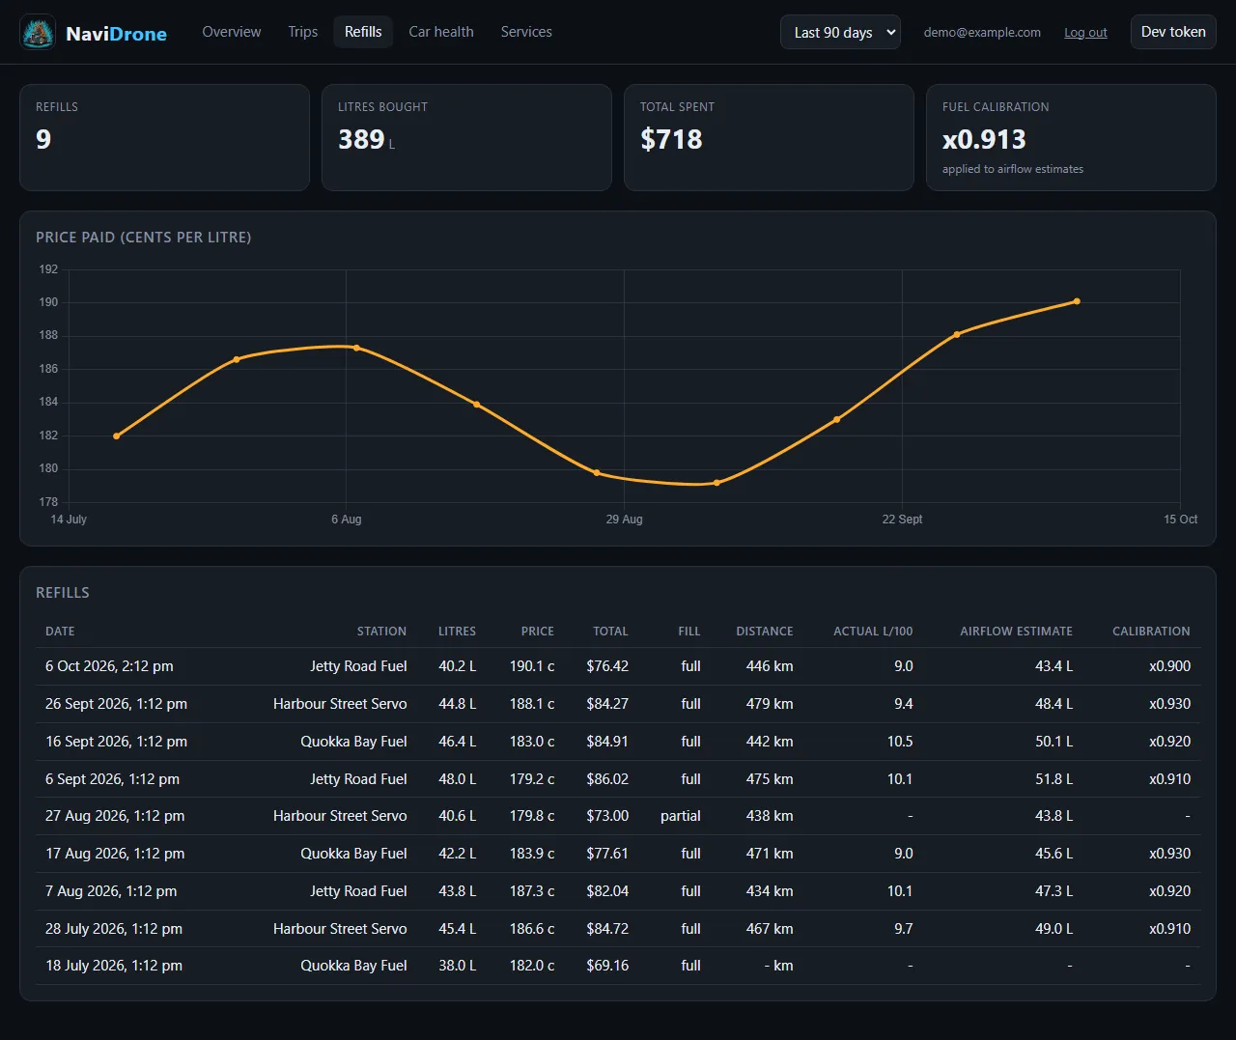The height and width of the screenshot is (1040, 1236).
Task: Switch to the Trips tab
Action: pyautogui.click(x=303, y=32)
